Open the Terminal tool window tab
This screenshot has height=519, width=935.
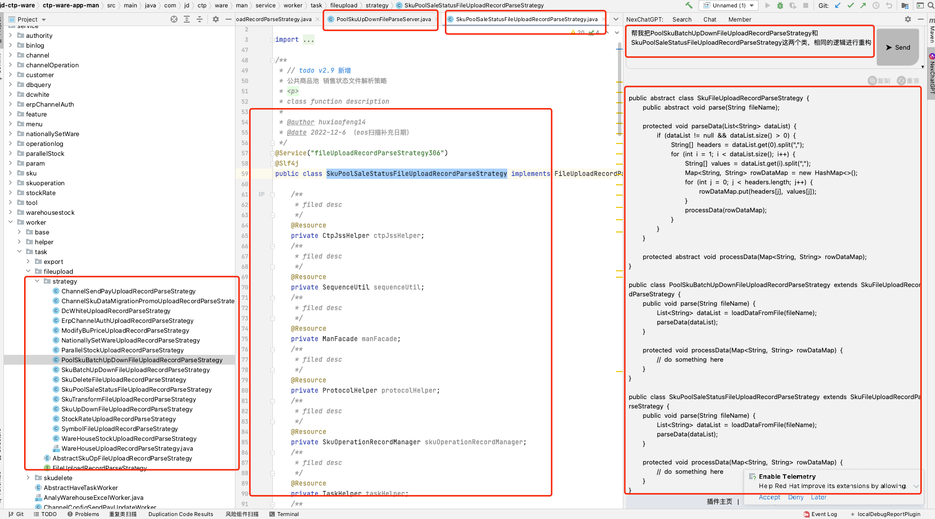tap(284, 514)
